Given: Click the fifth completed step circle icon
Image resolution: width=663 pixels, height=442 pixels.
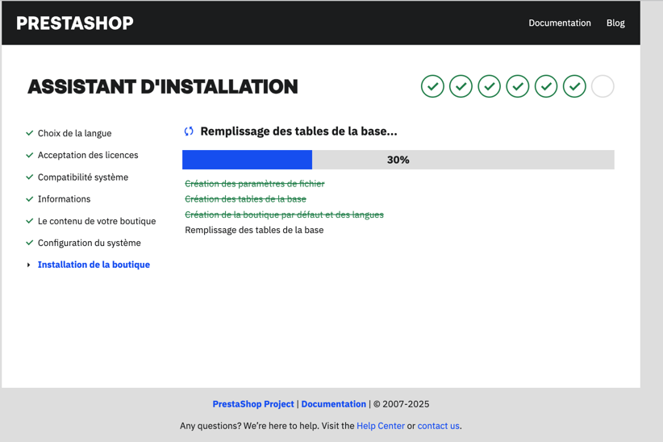Looking at the screenshot, I should click(x=546, y=86).
